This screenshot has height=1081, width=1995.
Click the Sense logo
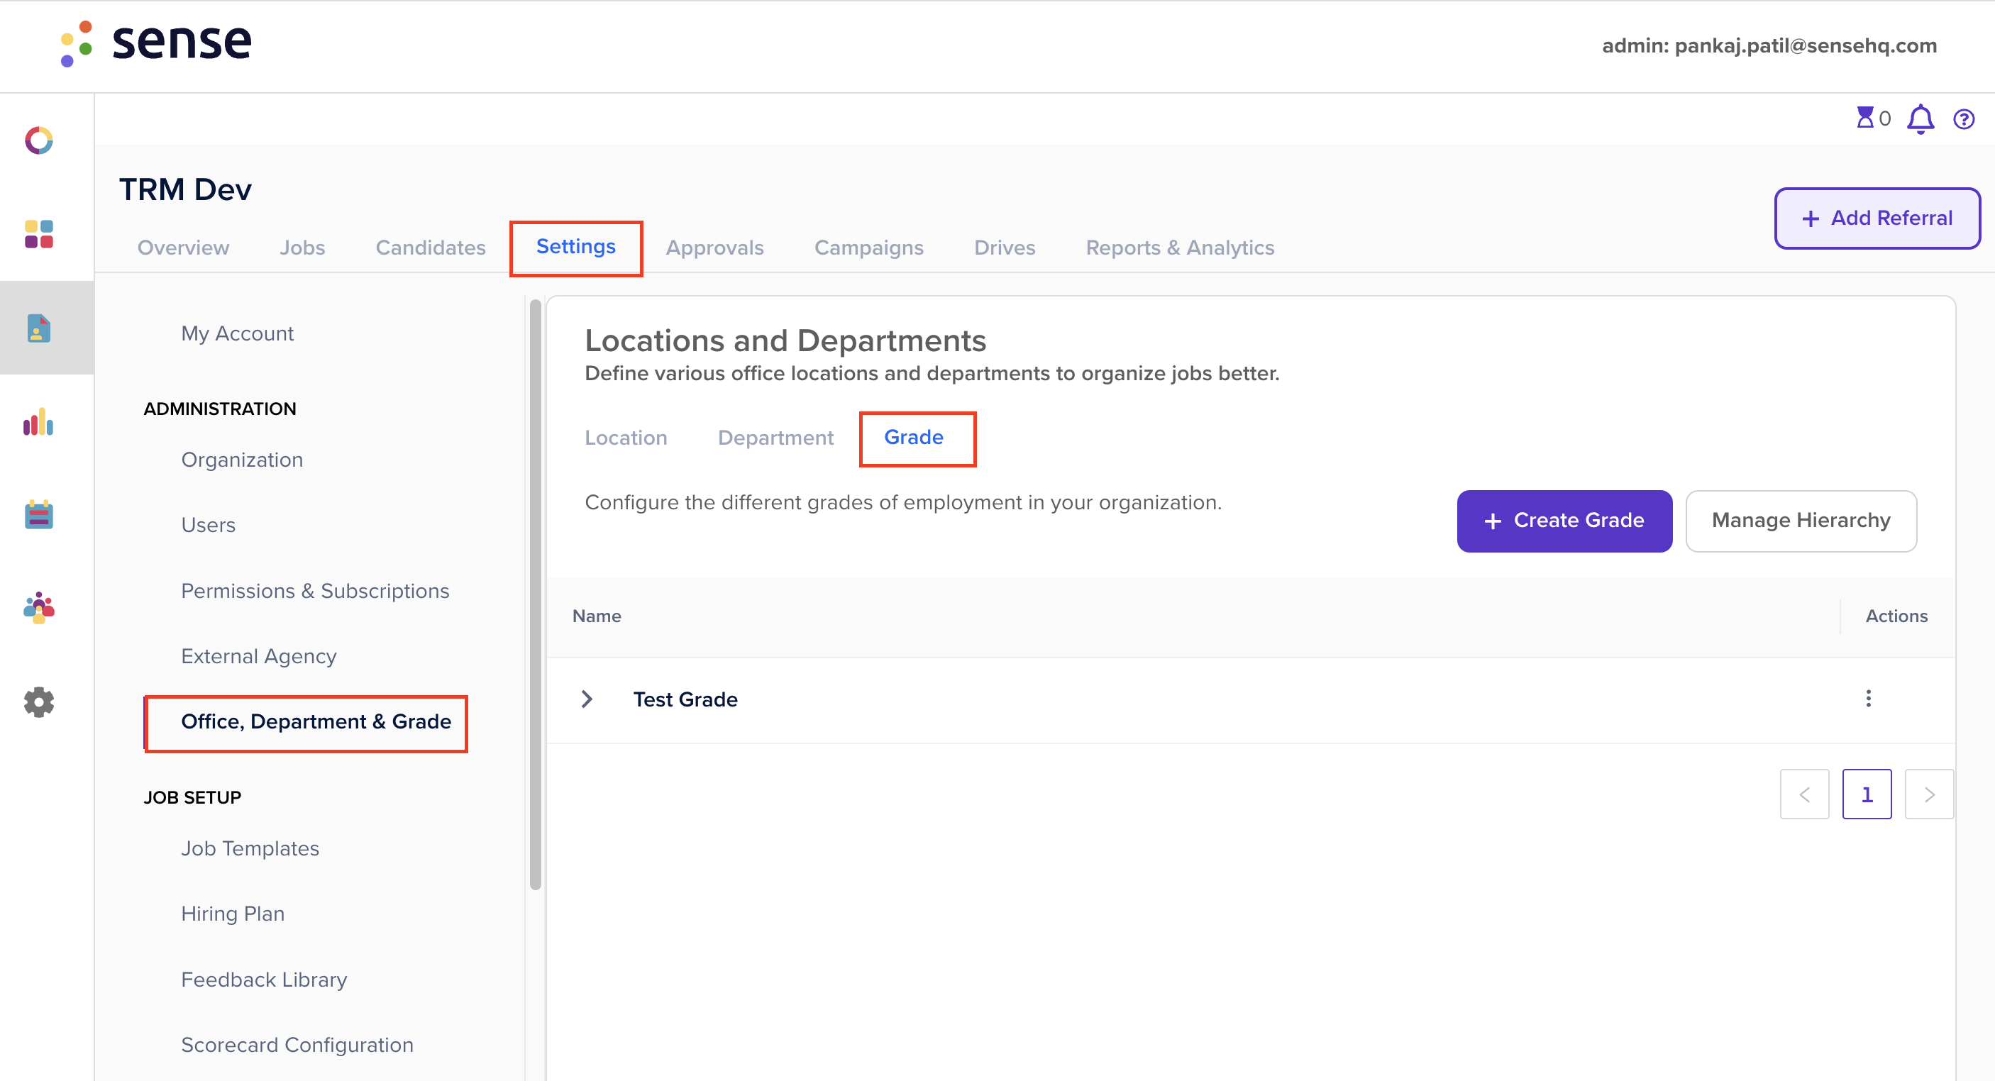point(157,43)
